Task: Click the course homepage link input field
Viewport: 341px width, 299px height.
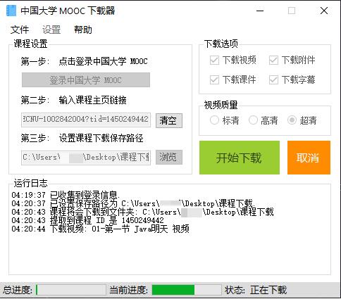Action: pyautogui.click(x=86, y=120)
